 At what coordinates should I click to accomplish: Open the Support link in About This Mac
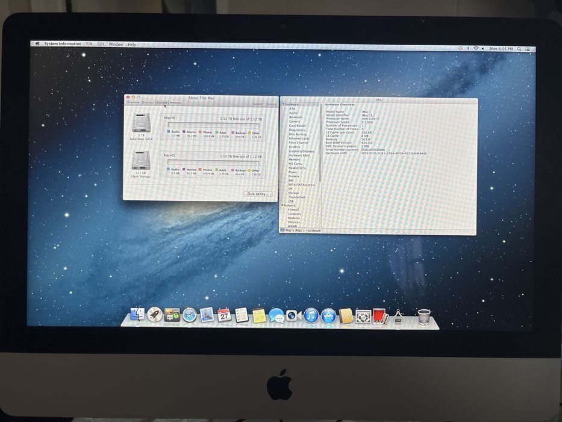(258, 104)
